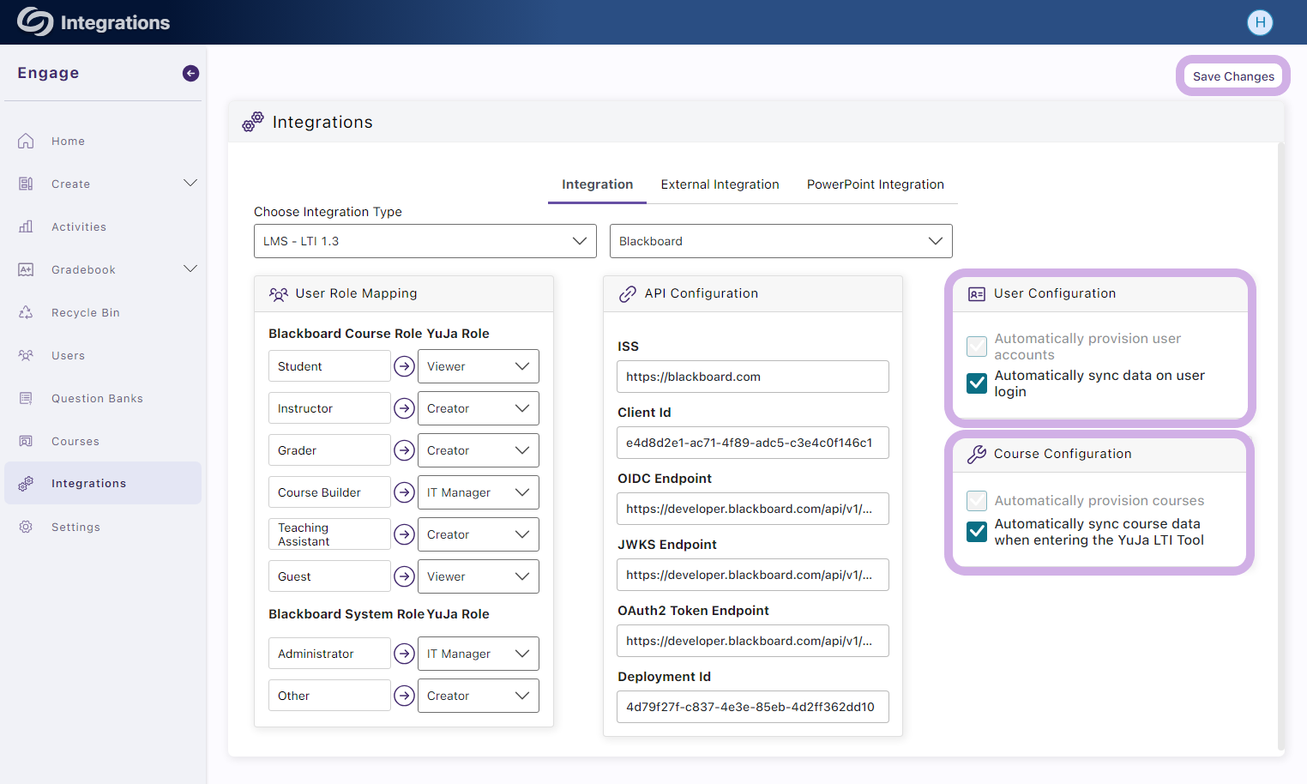Screen dimensions: 1307x784
Task: Click the user avatar H icon
Action: [1260, 22]
